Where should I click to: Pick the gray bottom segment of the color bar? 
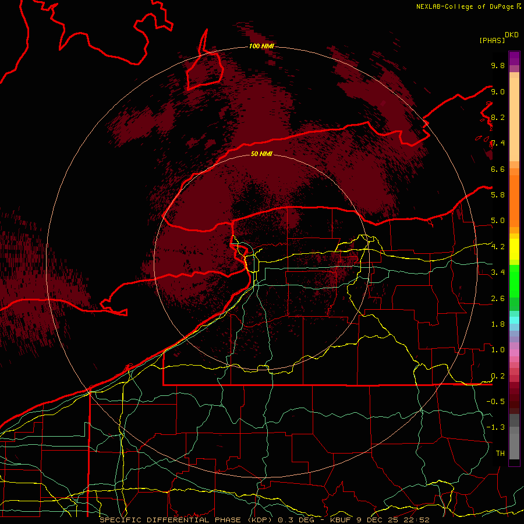[x=514, y=446]
